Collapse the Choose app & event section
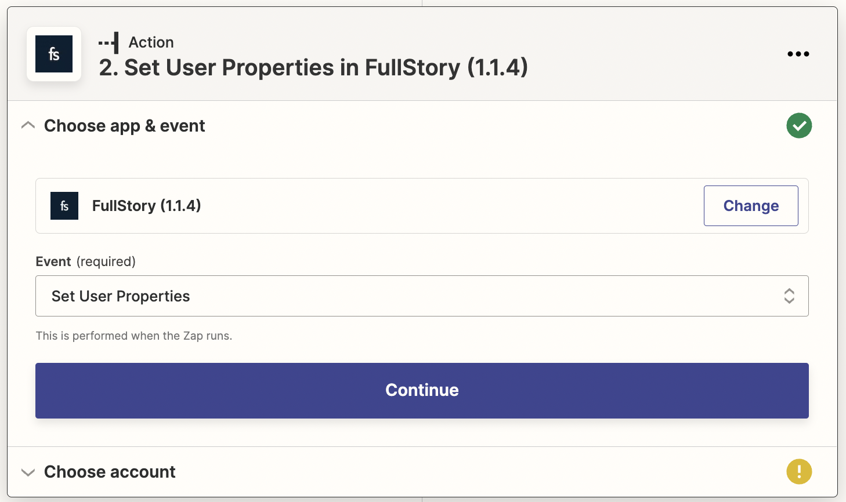Image resolution: width=846 pixels, height=502 pixels. [28, 125]
